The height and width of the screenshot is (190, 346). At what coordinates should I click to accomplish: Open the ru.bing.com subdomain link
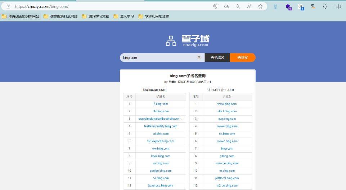point(161,163)
